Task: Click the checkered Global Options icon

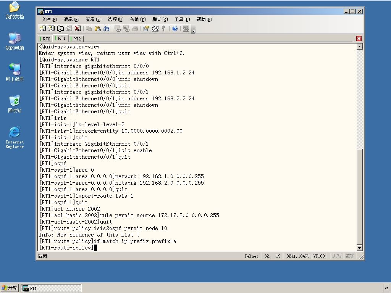Action: (155, 29)
